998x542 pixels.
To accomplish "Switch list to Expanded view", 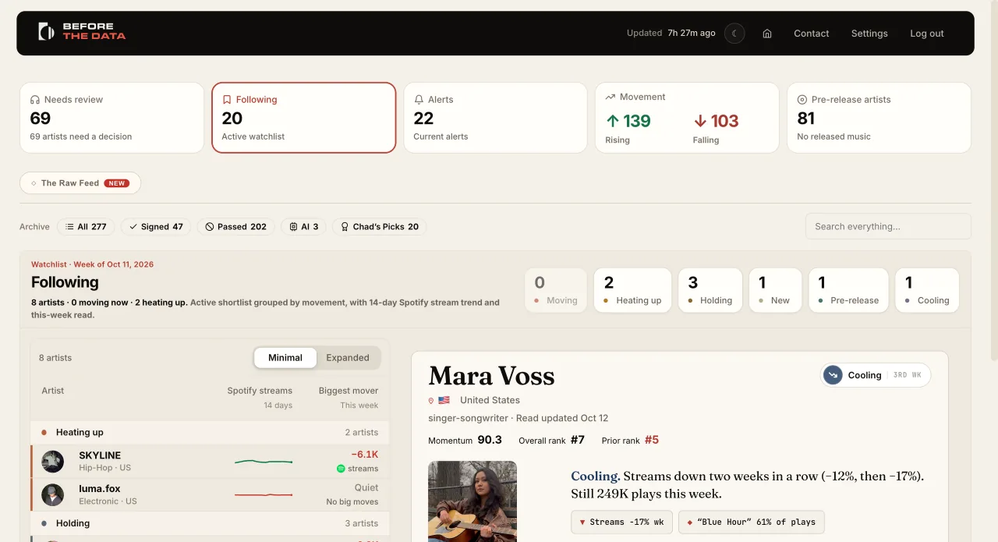I will 348,358.
